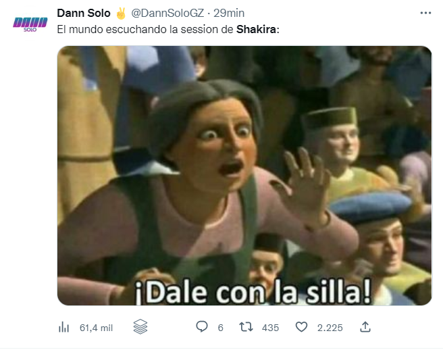
Task: Click the reply speech bubble icon
Action: pyautogui.click(x=202, y=327)
